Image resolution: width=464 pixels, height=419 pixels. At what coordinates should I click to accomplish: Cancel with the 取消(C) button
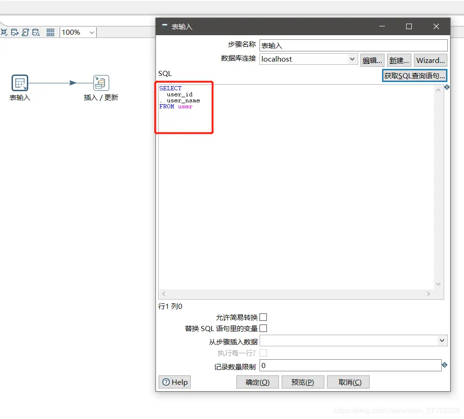coord(348,382)
